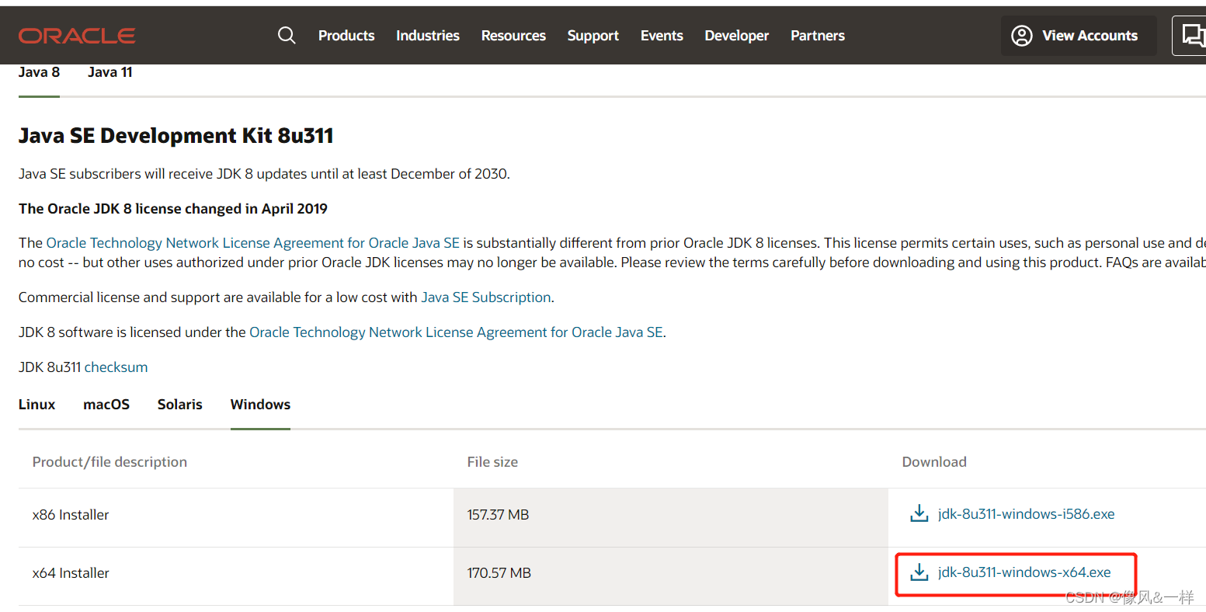Switch to the Java 11 tab
The width and height of the screenshot is (1206, 612).
click(x=110, y=72)
